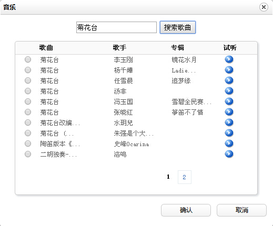Play the preview for 杨千嬅's song
Screen dimensions: 273x226
click(x=229, y=70)
